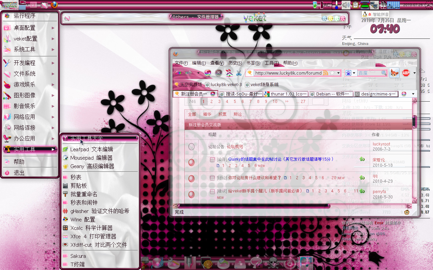
Task: Click the clipboard manager tray icon
Action: [355, 5]
